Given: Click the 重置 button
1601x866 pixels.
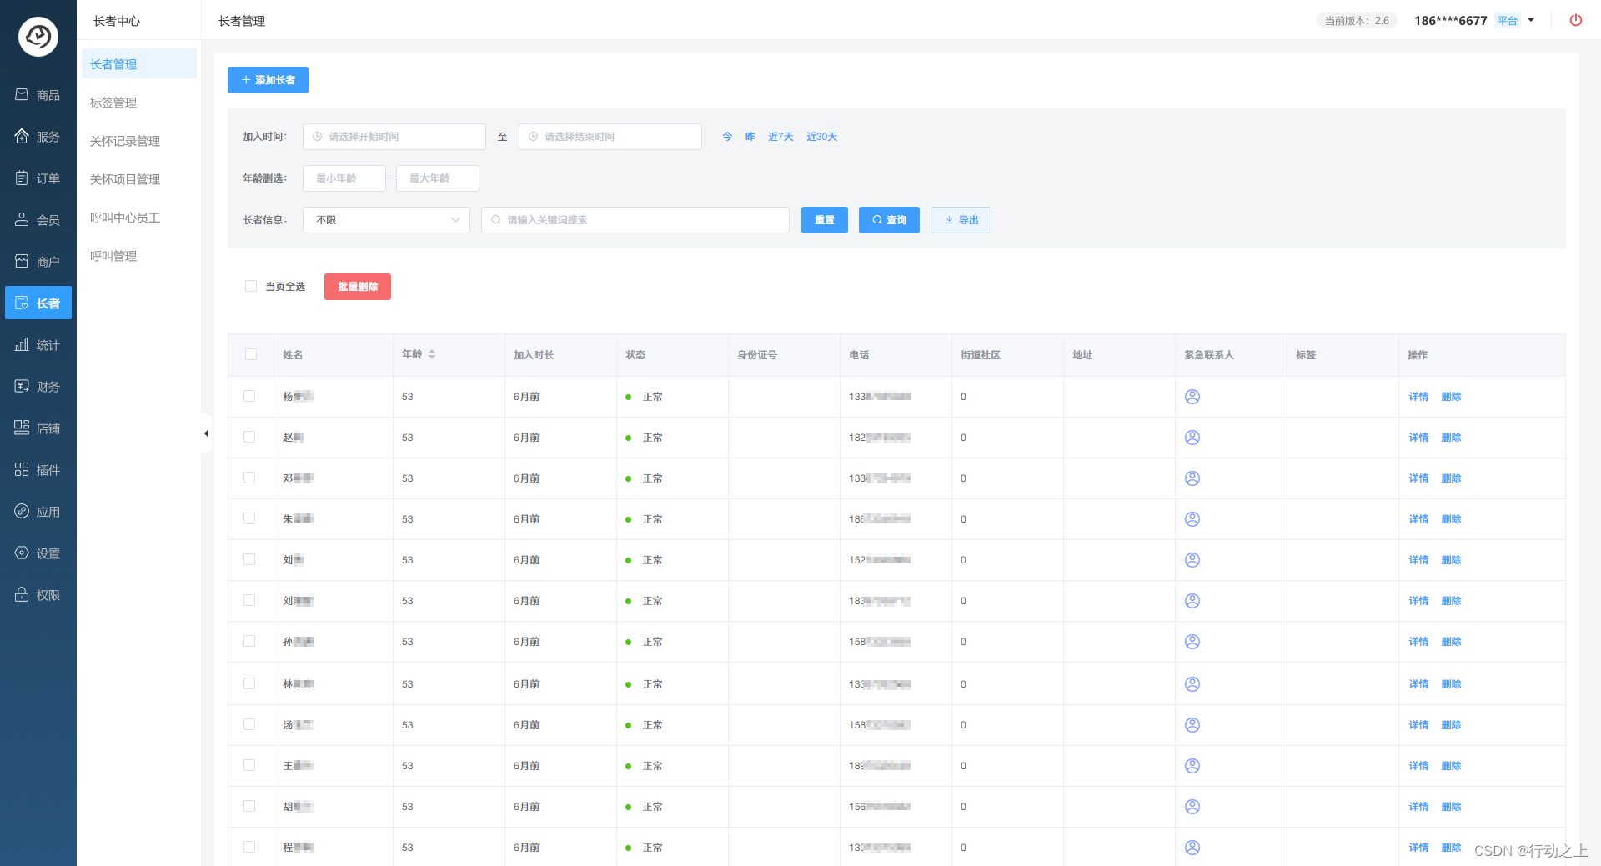Looking at the screenshot, I should (x=825, y=220).
